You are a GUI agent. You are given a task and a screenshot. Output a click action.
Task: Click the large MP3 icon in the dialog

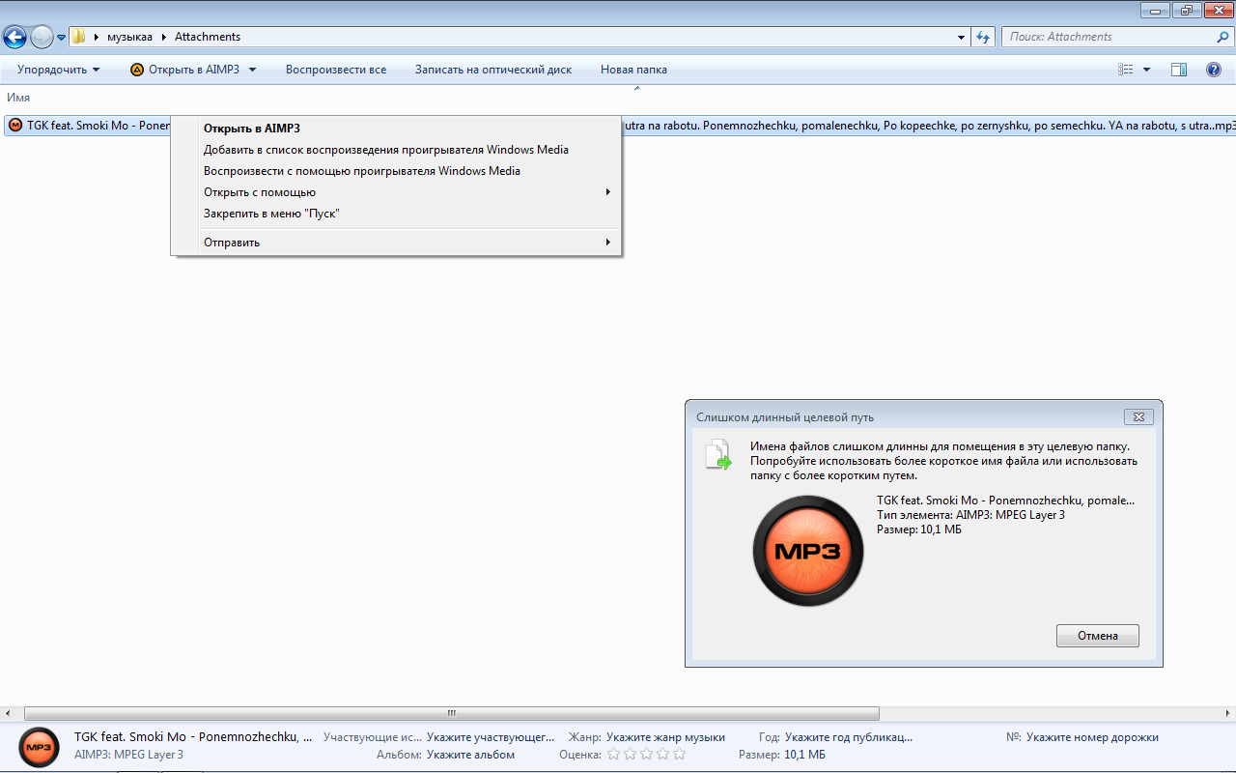tap(808, 551)
